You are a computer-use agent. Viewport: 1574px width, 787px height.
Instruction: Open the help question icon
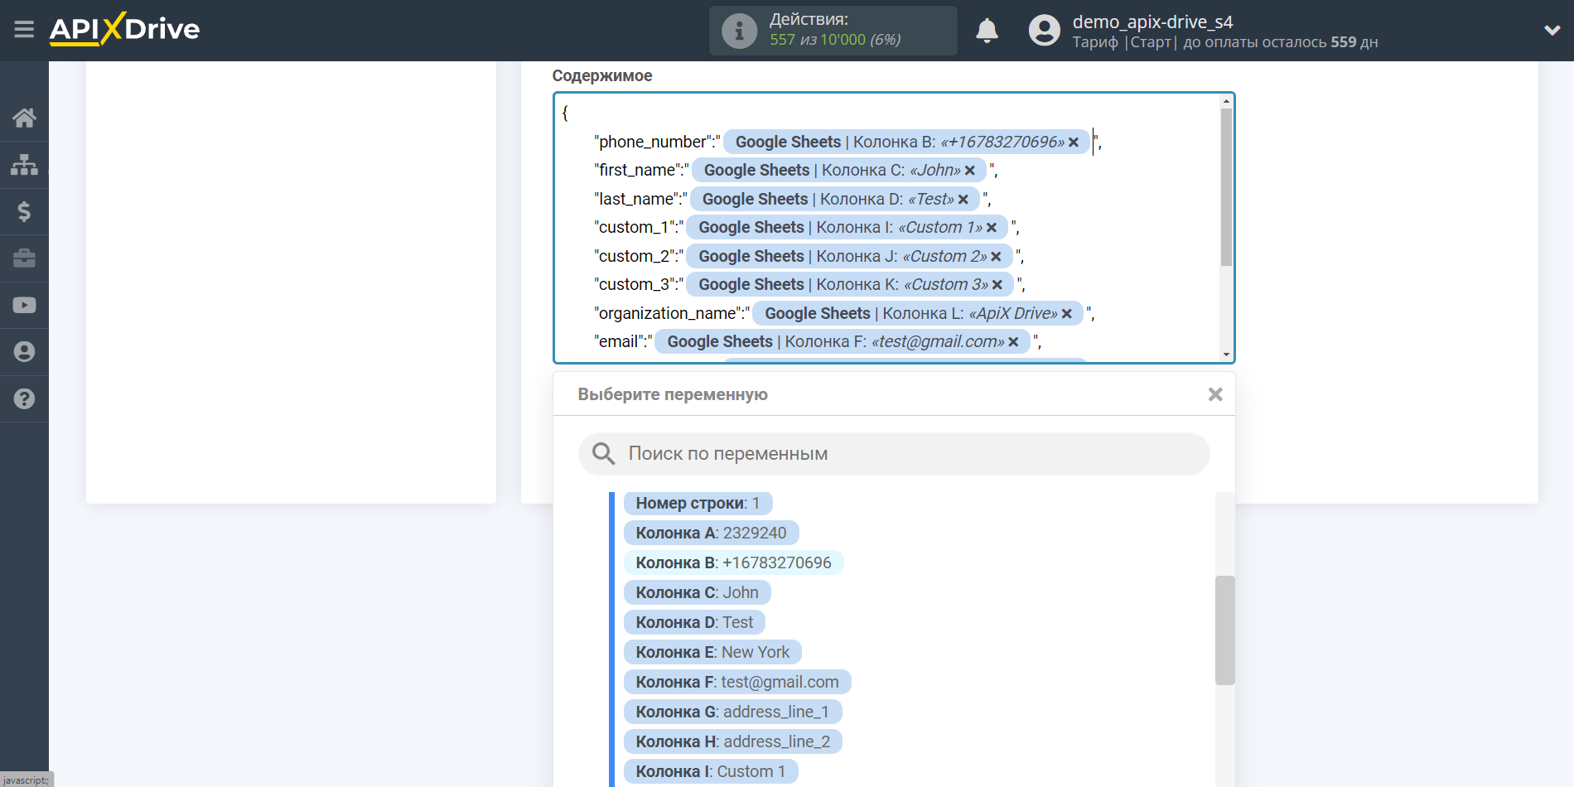(24, 398)
